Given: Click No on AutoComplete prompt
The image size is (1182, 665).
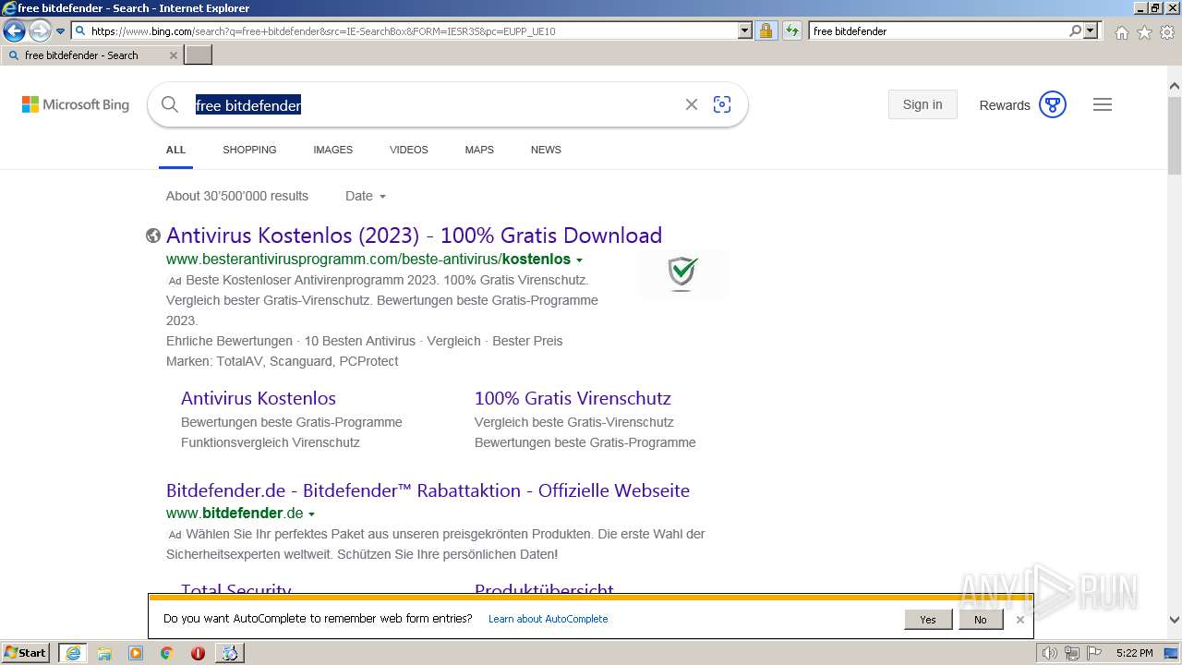Looking at the screenshot, I should pyautogui.click(x=980, y=620).
